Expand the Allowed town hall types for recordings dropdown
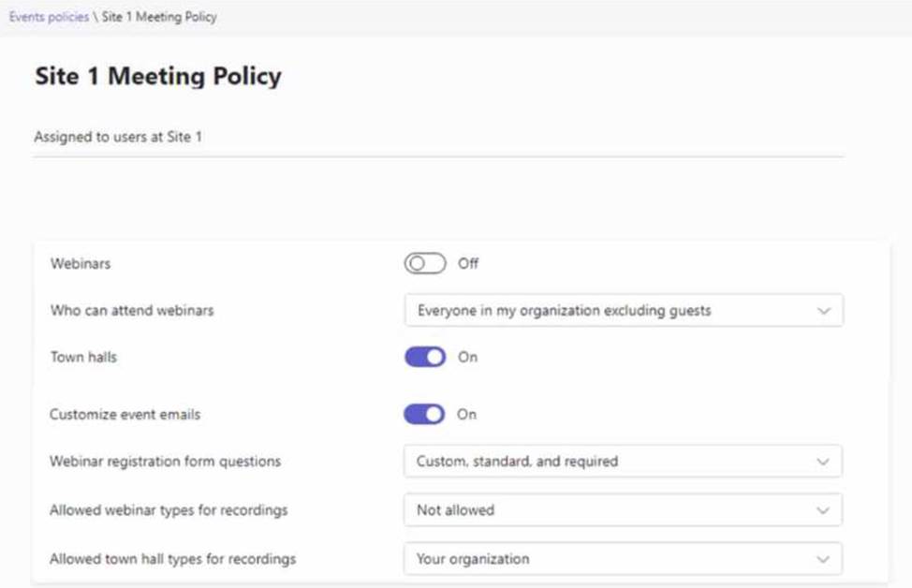 [623, 559]
